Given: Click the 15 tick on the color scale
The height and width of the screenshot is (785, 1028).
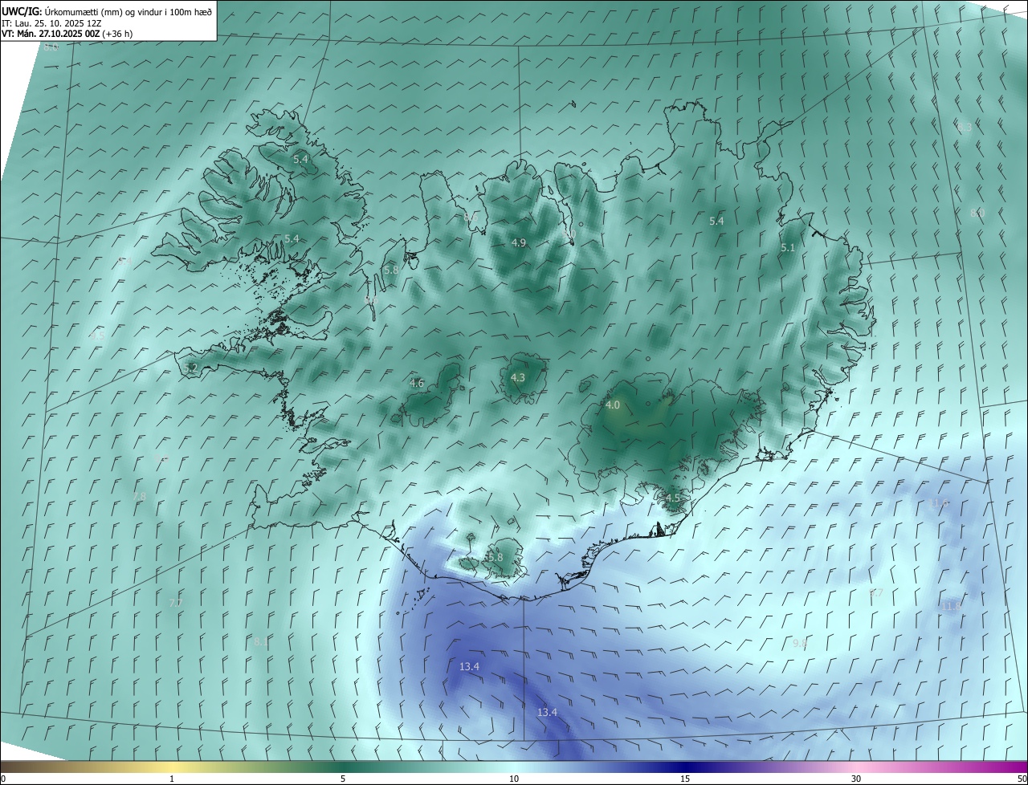Looking at the screenshot, I should point(685,779).
